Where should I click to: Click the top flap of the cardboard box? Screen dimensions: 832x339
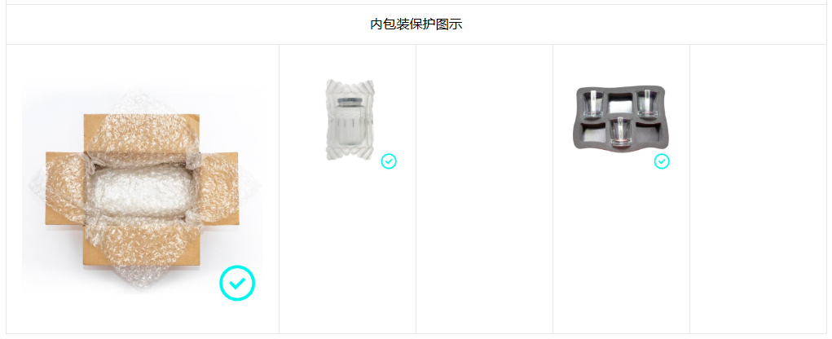(x=142, y=133)
